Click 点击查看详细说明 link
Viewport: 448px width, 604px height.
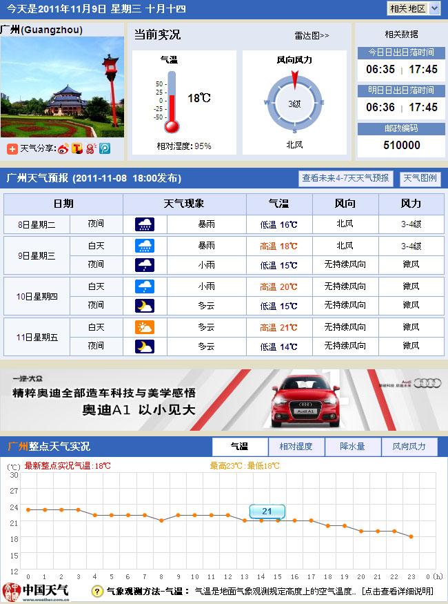(x=400, y=592)
